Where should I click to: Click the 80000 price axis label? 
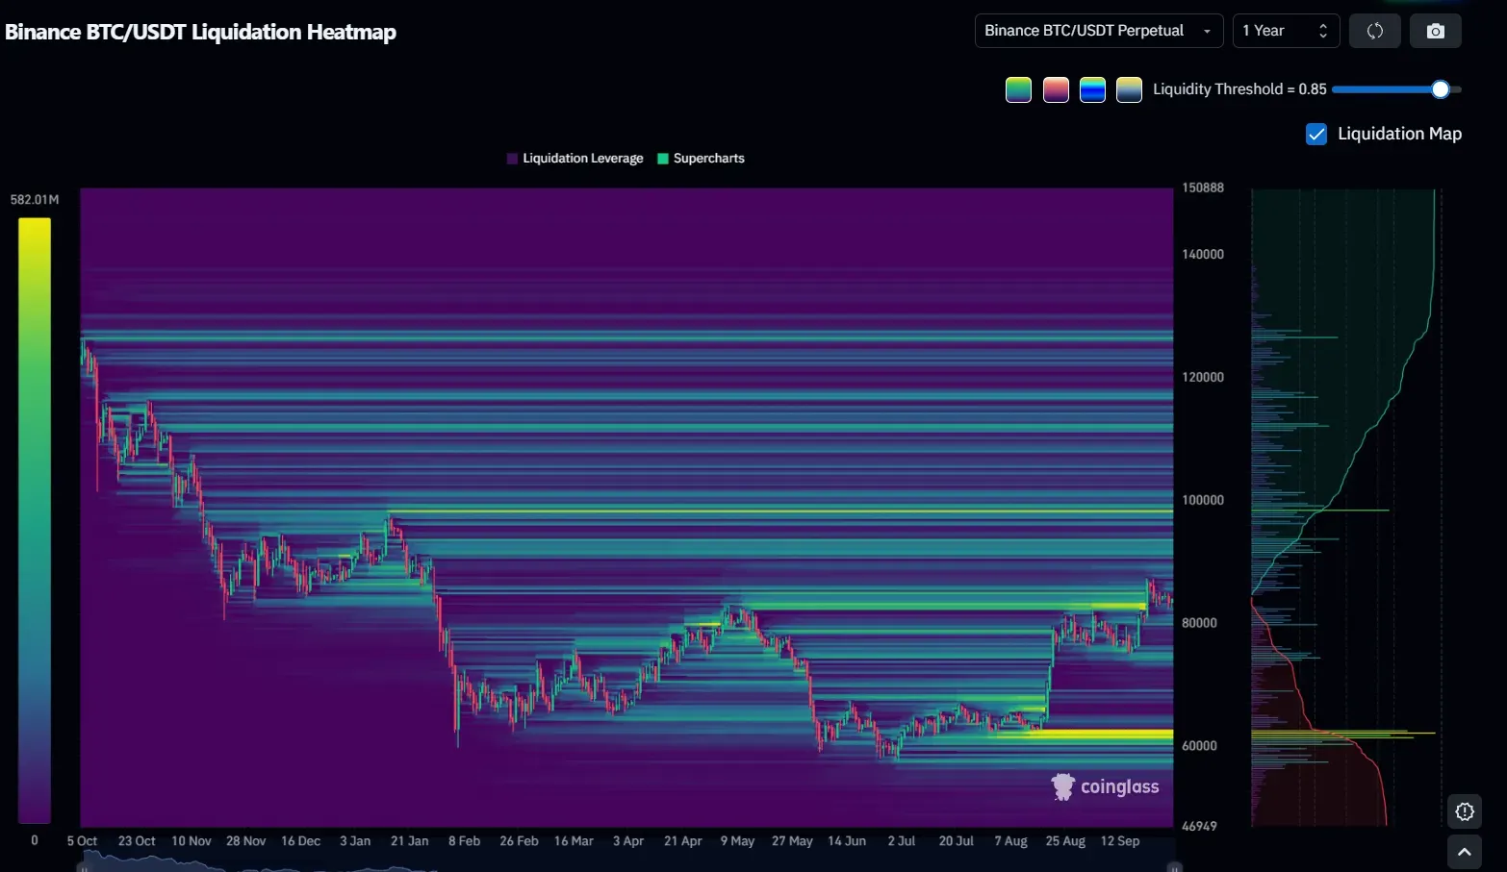pyautogui.click(x=1199, y=623)
